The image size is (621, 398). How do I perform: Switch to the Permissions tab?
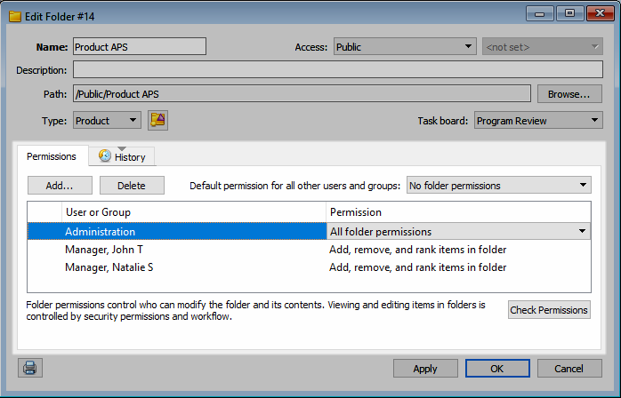[x=52, y=156]
